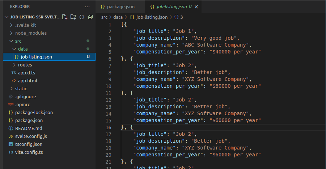Click the green change dot on the data row
Image resolution: width=326 pixels, height=169 pixels.
(x=88, y=49)
